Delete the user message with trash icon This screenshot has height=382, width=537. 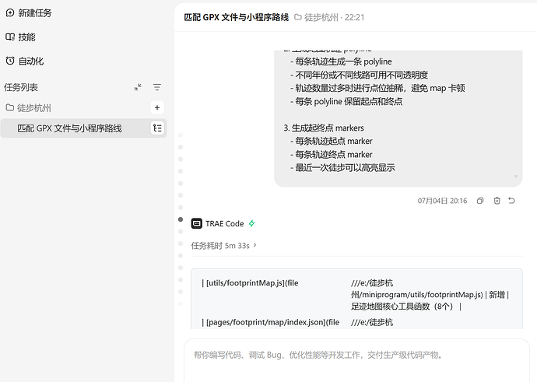tap(497, 201)
